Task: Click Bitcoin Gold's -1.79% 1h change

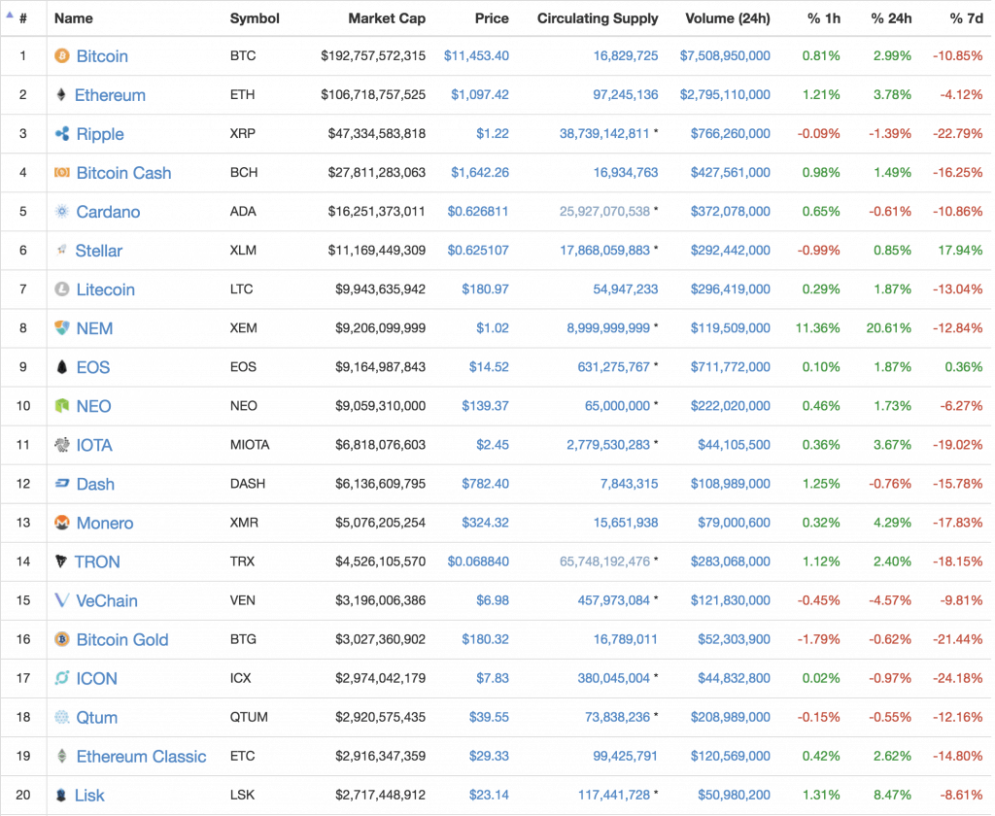Action: tap(819, 639)
